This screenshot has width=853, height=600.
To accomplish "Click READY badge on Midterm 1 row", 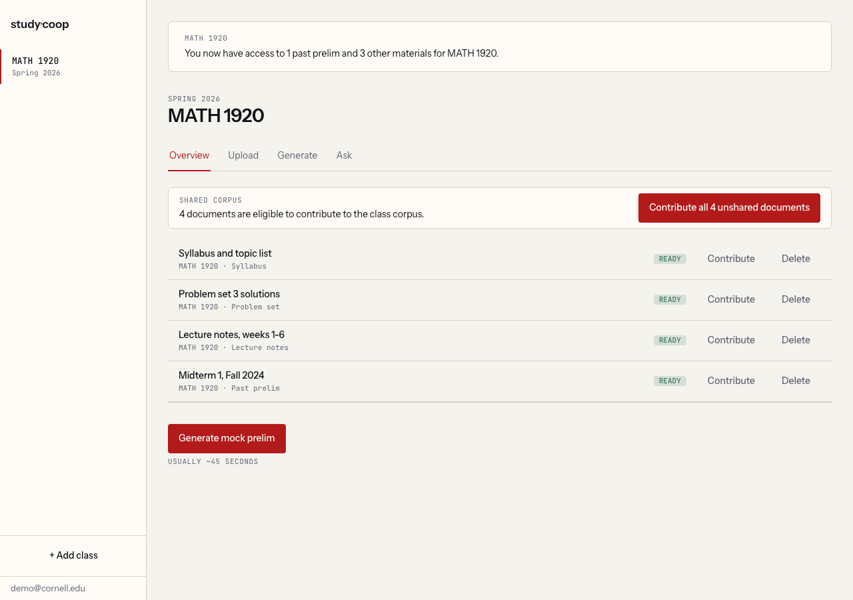I will [x=670, y=381].
